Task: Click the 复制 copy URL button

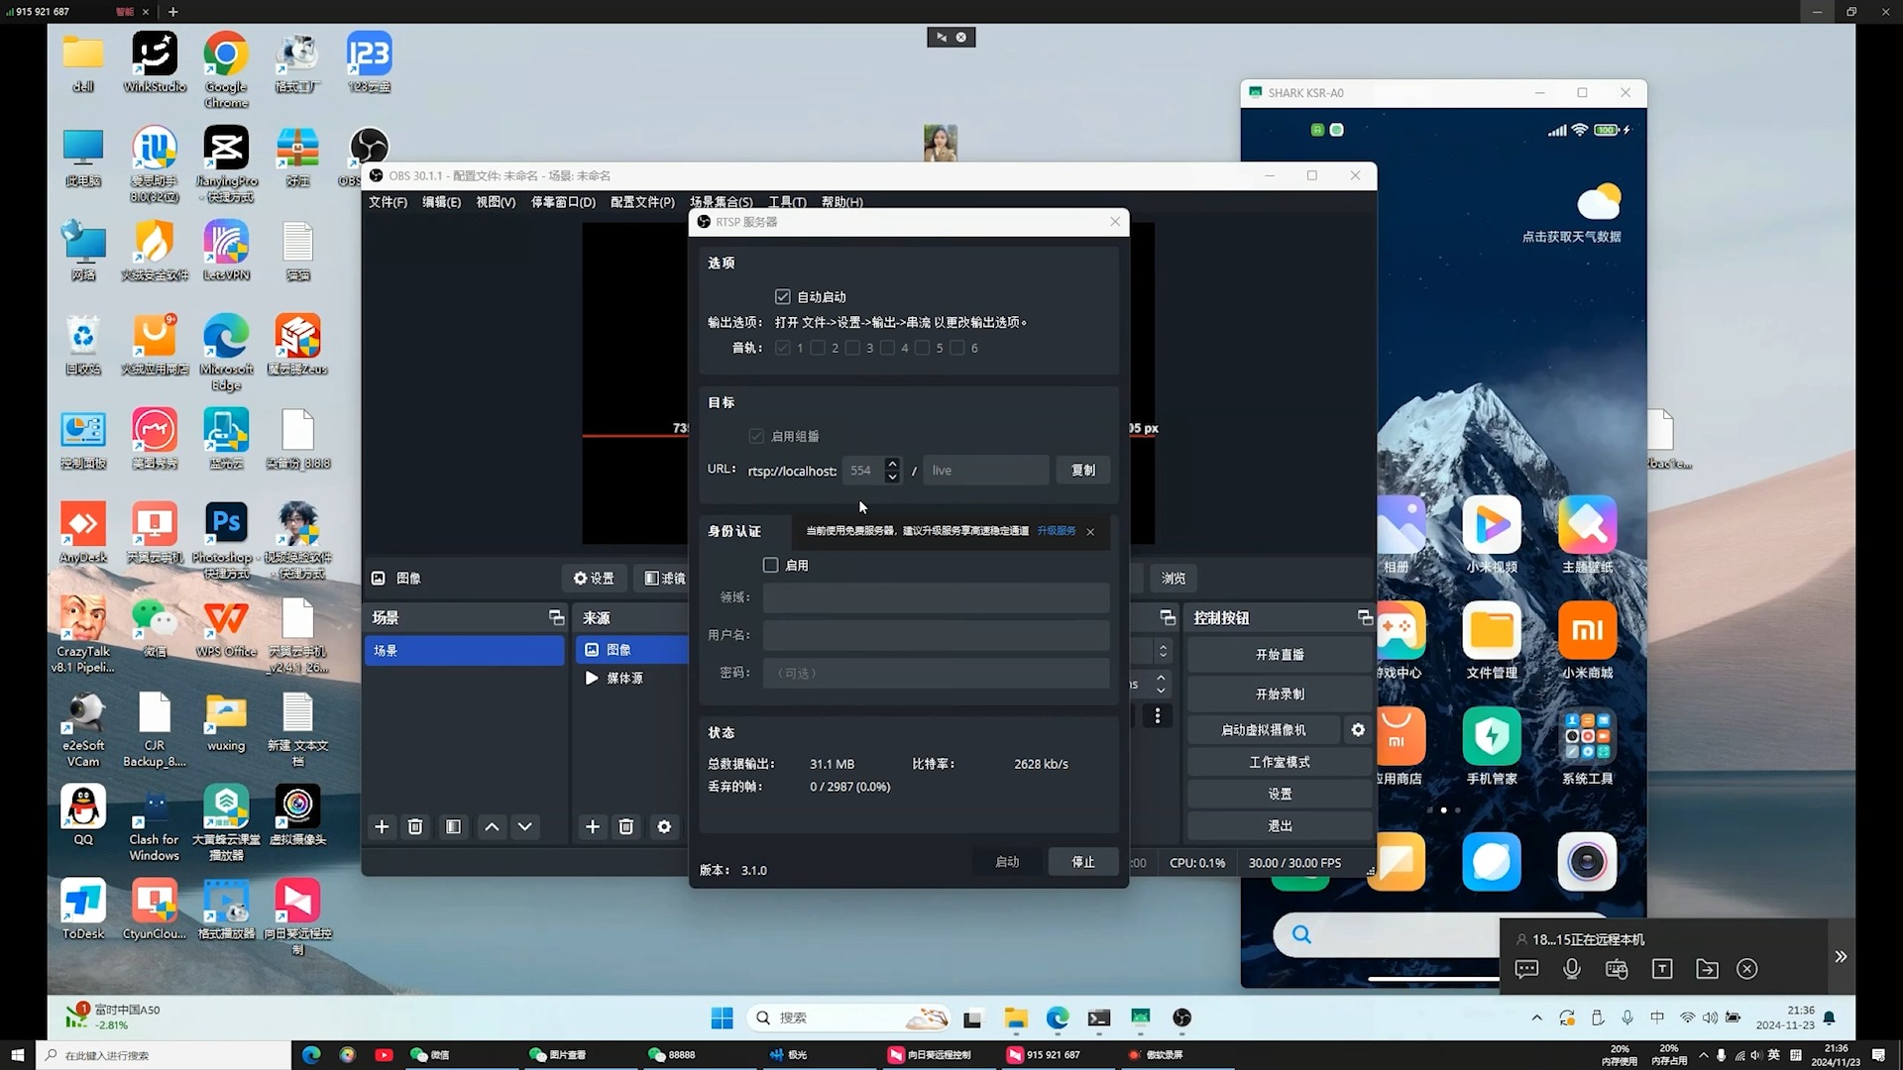Action: [x=1083, y=471]
